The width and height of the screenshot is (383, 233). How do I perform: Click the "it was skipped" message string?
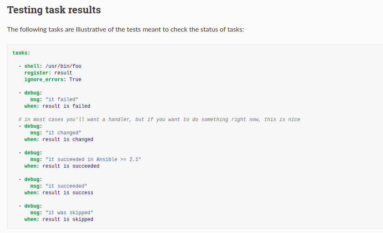pyautogui.click(x=70, y=213)
